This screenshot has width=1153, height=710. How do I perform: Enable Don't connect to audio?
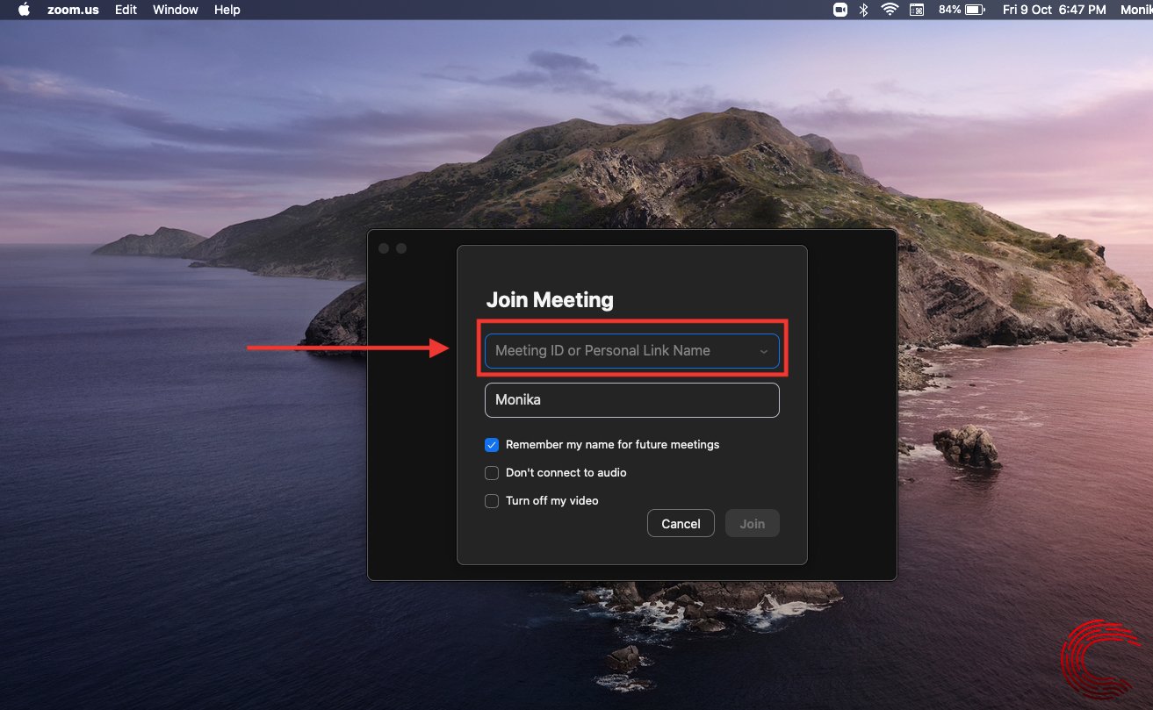[492, 473]
